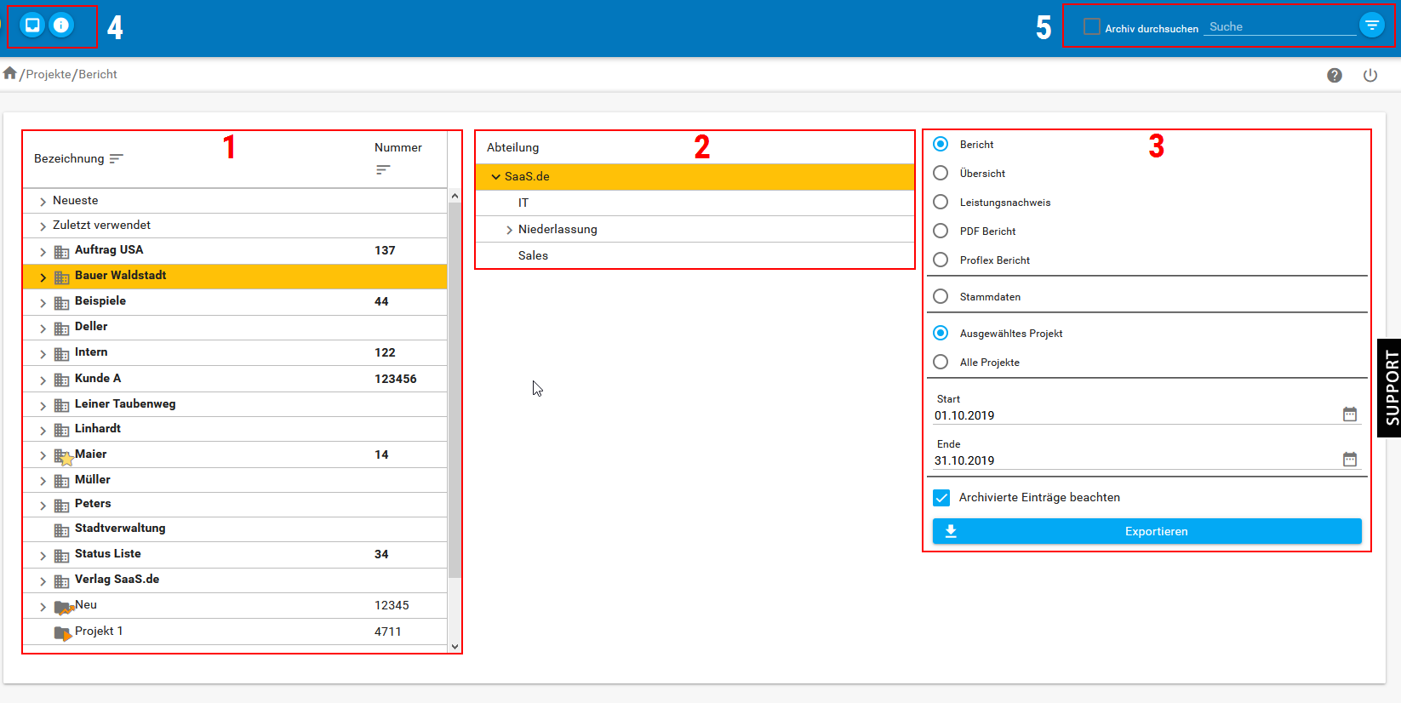The width and height of the screenshot is (1401, 703).
Task: Click the Start date field
Action: tap(1136, 415)
